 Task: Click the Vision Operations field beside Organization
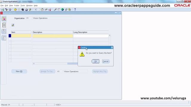(52, 18)
